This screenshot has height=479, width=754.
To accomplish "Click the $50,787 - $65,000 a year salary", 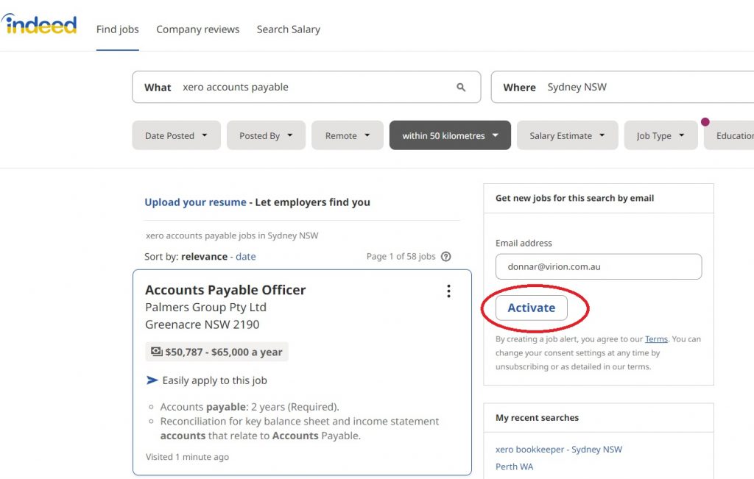I will tap(224, 352).
